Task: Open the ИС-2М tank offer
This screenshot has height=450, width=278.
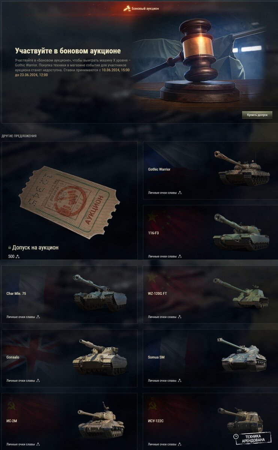Action: (69, 421)
